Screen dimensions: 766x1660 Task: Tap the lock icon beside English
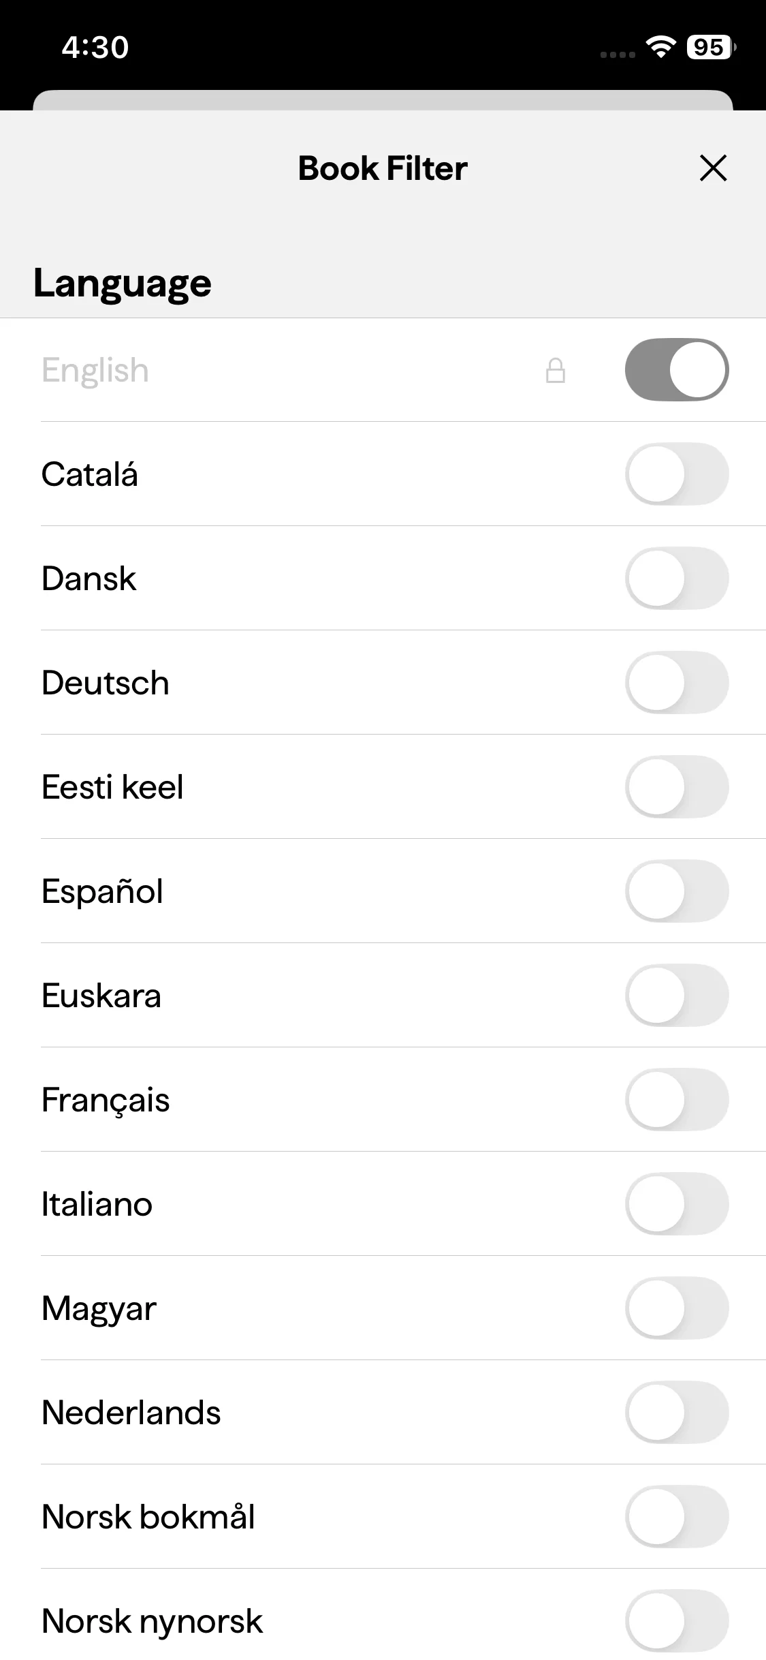(556, 371)
